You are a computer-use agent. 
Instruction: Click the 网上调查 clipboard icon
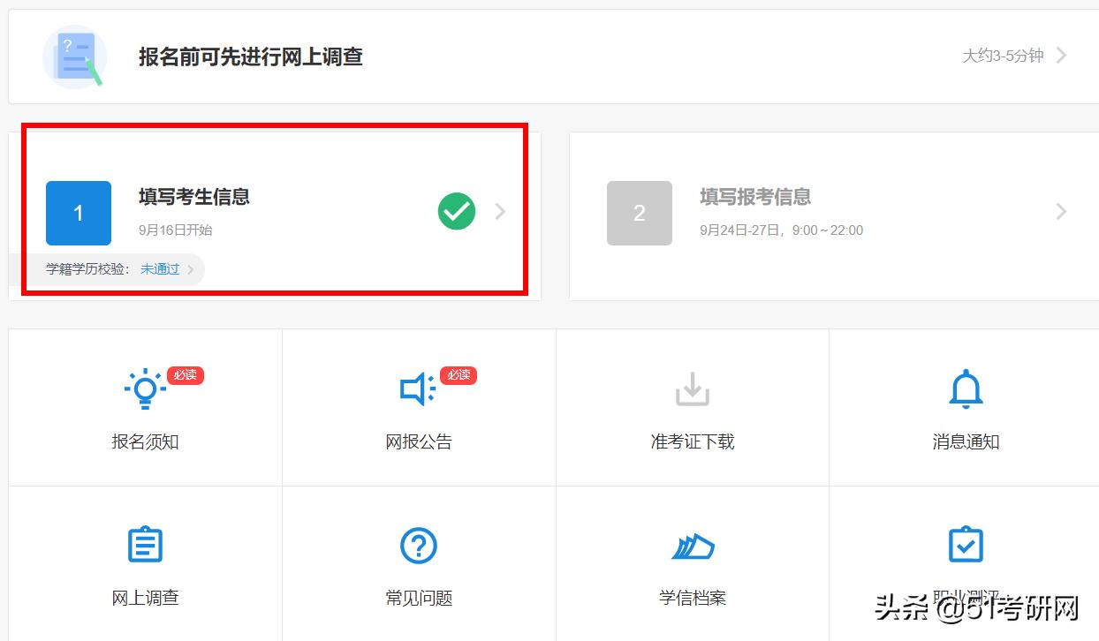[145, 545]
